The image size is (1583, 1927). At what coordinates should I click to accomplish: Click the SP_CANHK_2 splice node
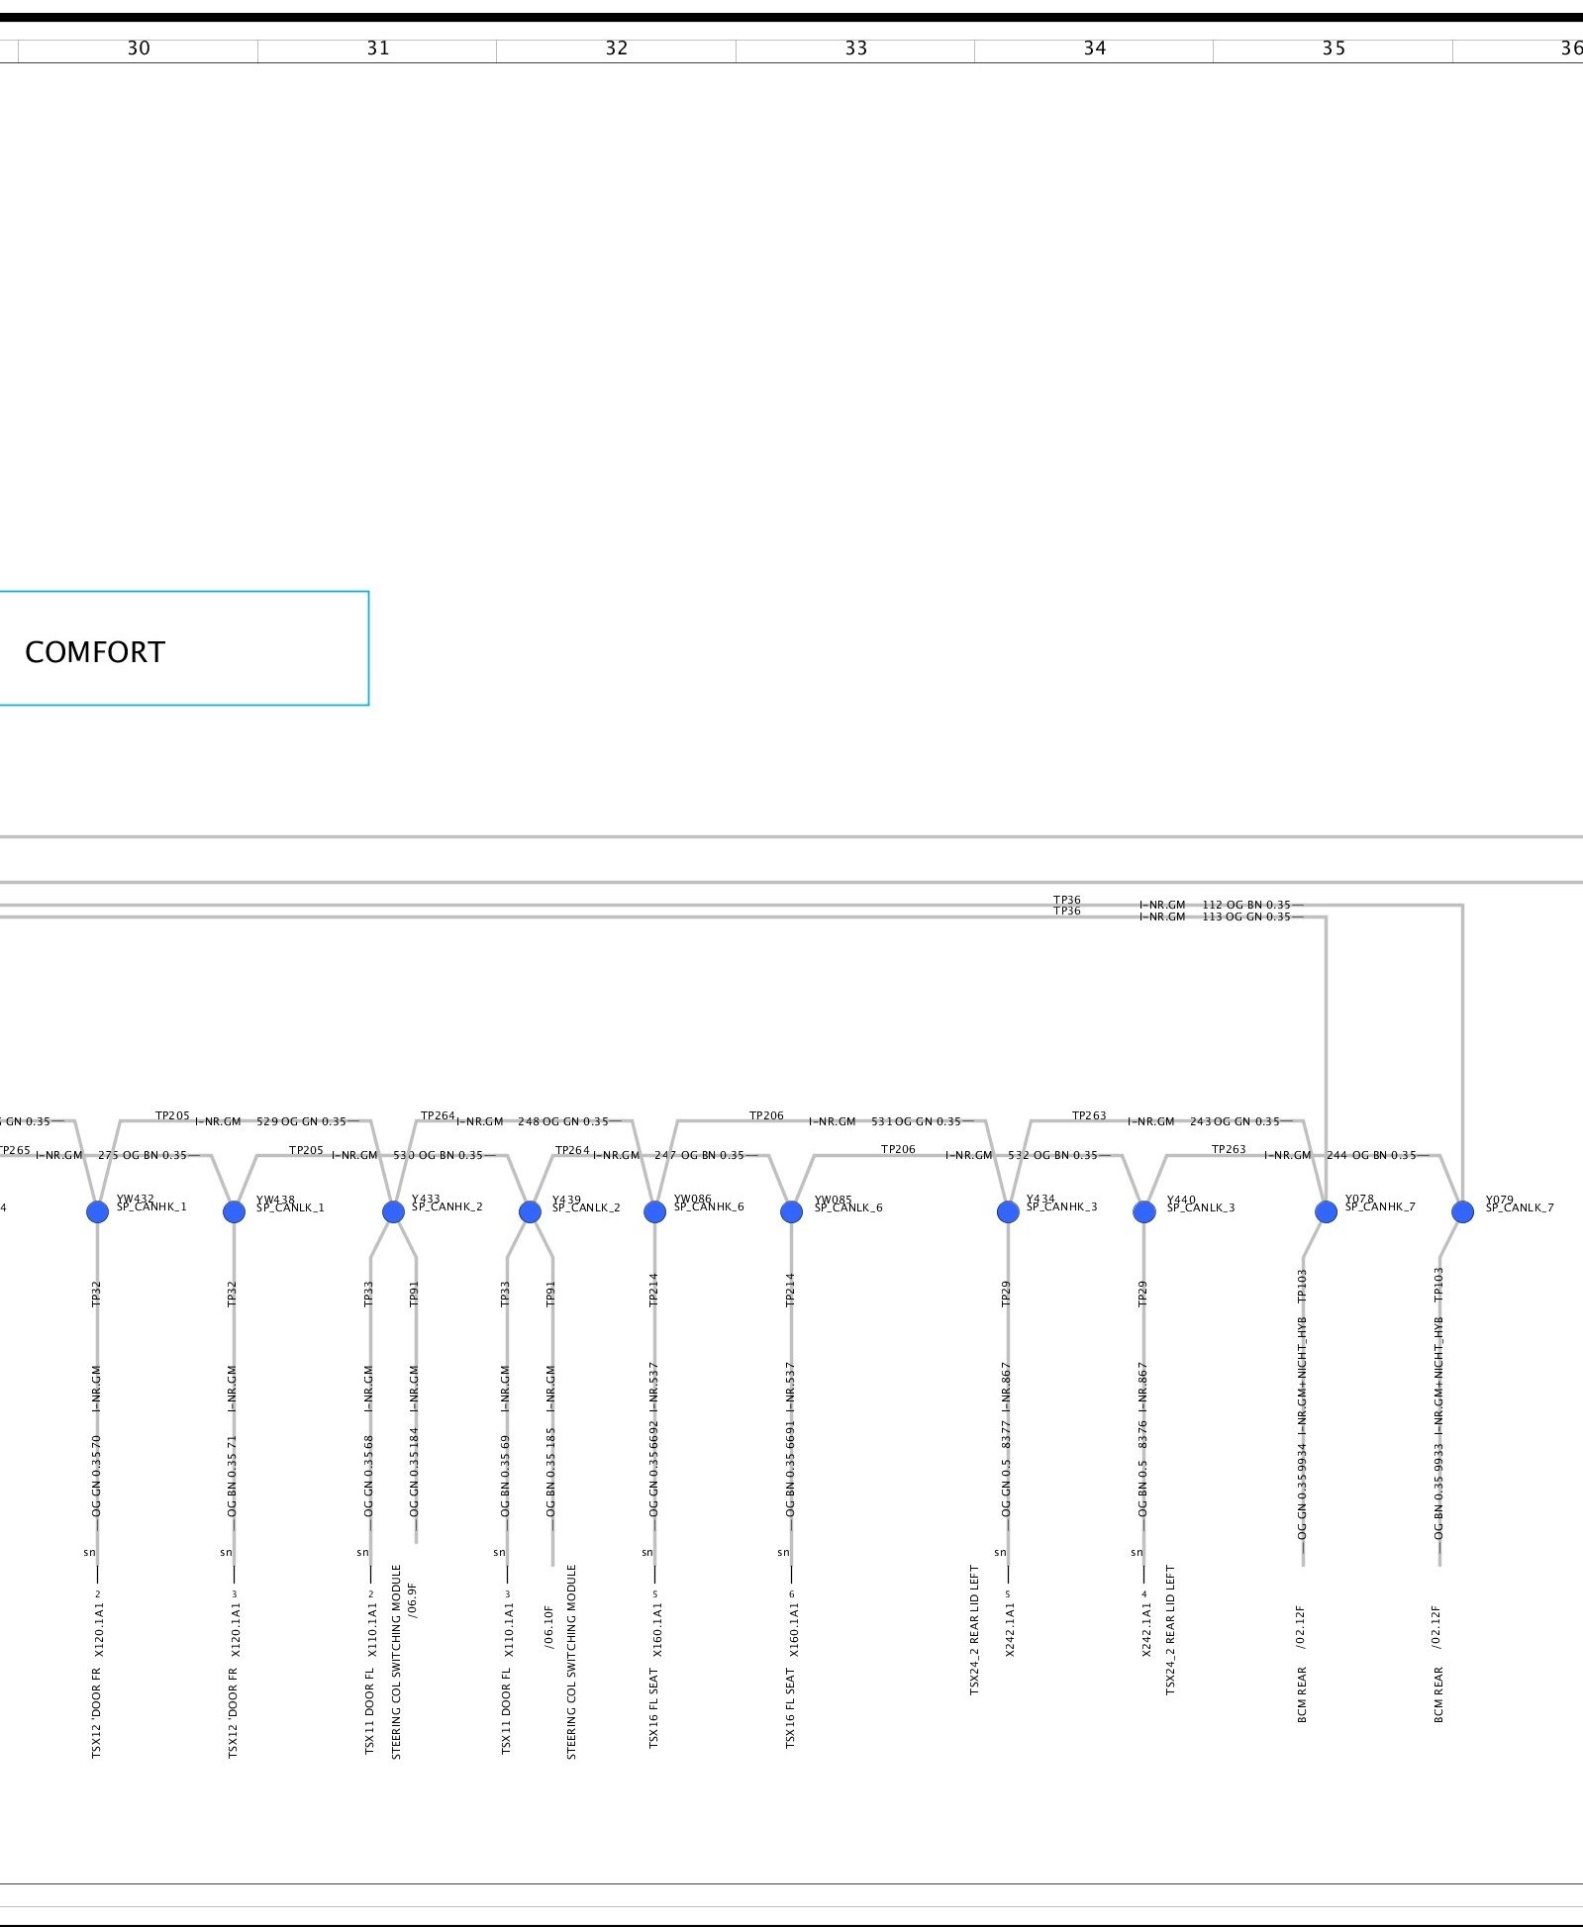393,1211
